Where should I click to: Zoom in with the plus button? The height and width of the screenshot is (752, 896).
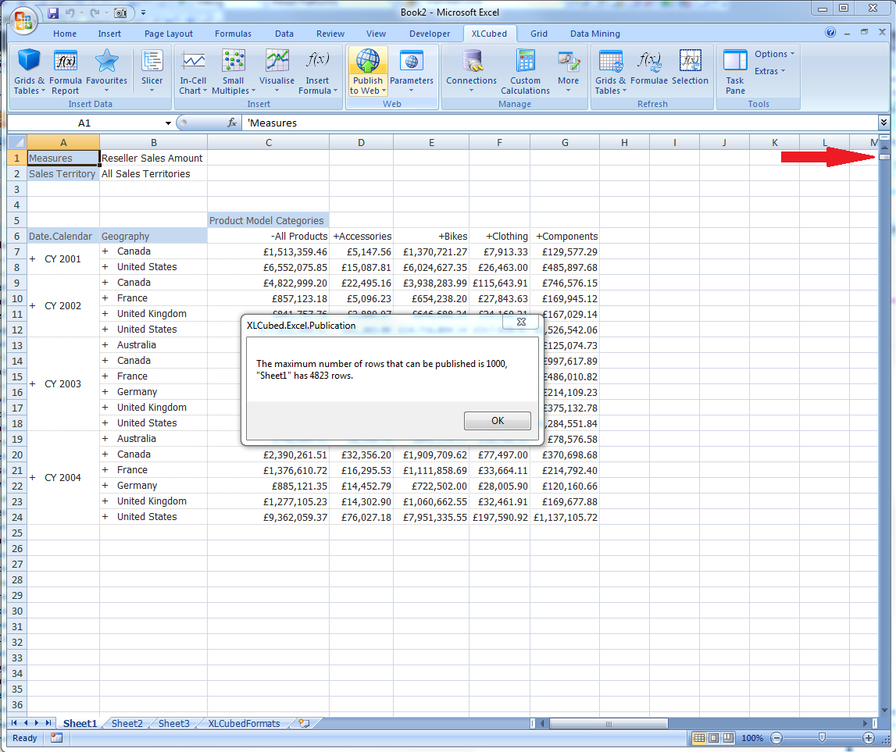click(869, 738)
